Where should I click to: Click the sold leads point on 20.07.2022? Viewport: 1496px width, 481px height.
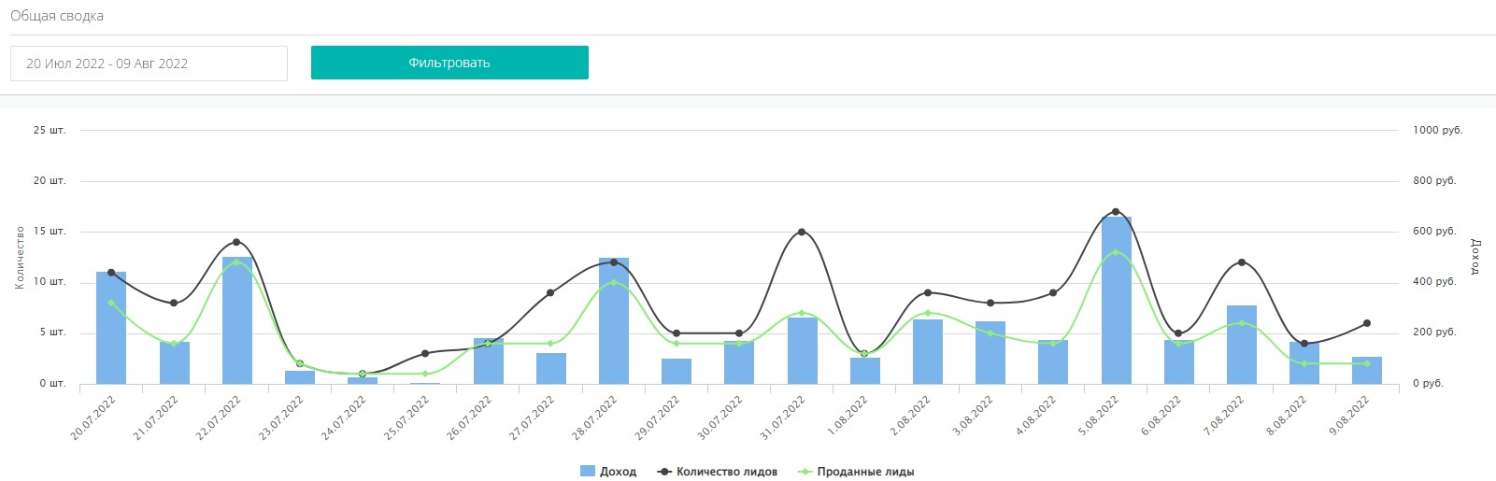(111, 303)
